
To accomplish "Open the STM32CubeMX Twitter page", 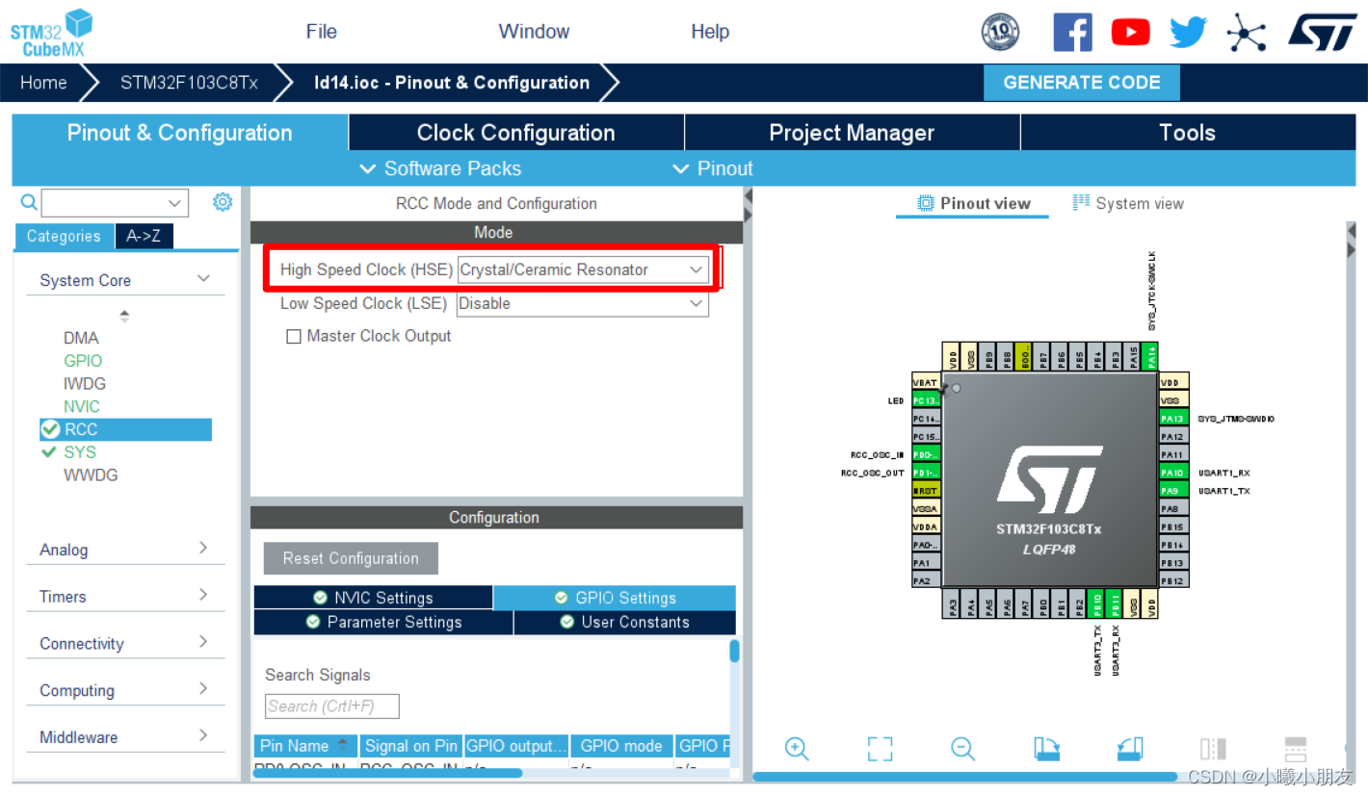I will coord(1188,31).
